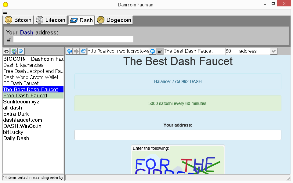Toggle the lock icon beside faucet name
The height and width of the screenshot is (183, 293).
pyautogui.click(x=160, y=51)
